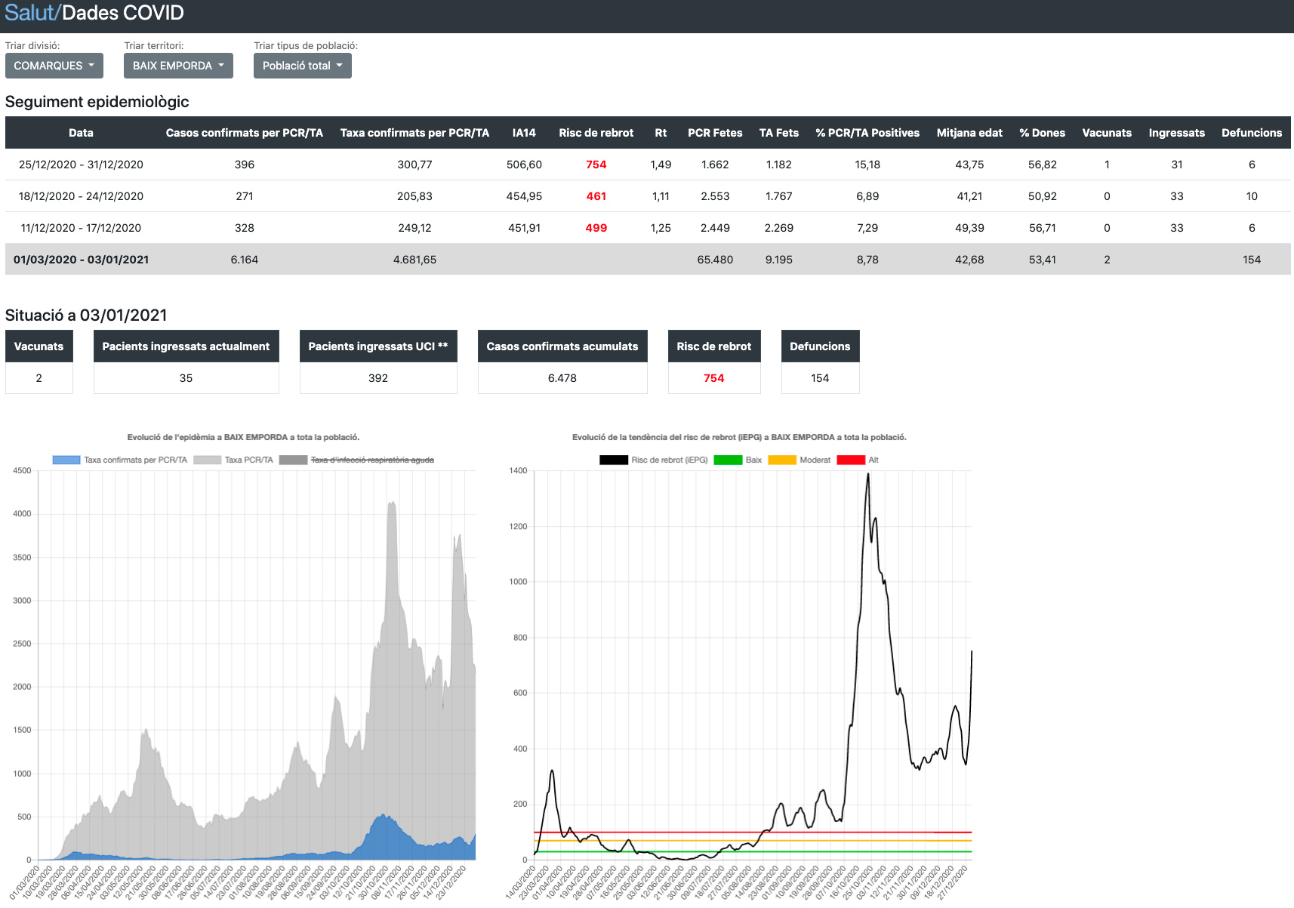Click the Vacunats situation card

(39, 362)
